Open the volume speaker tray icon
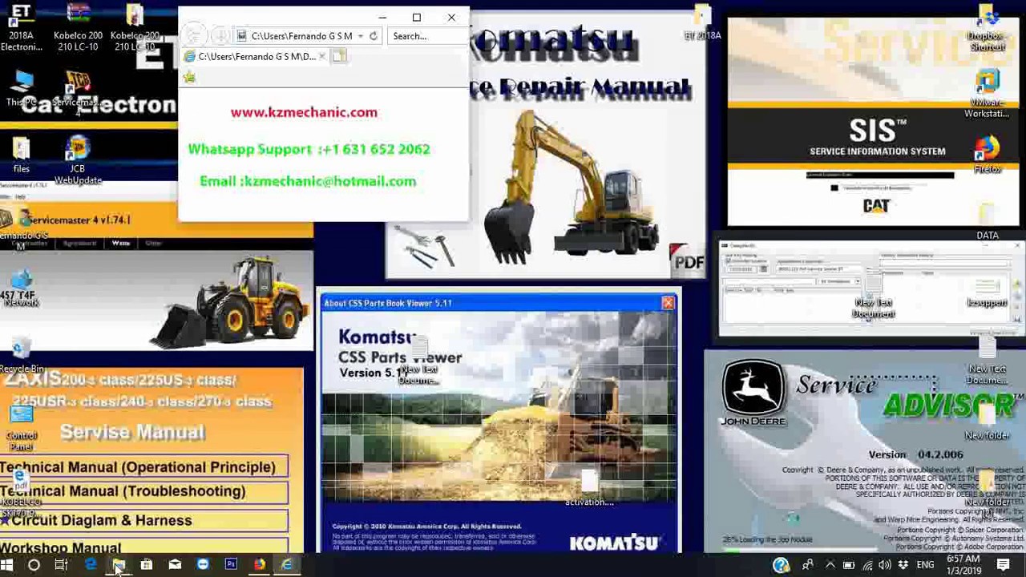The width and height of the screenshot is (1026, 577). (886, 566)
